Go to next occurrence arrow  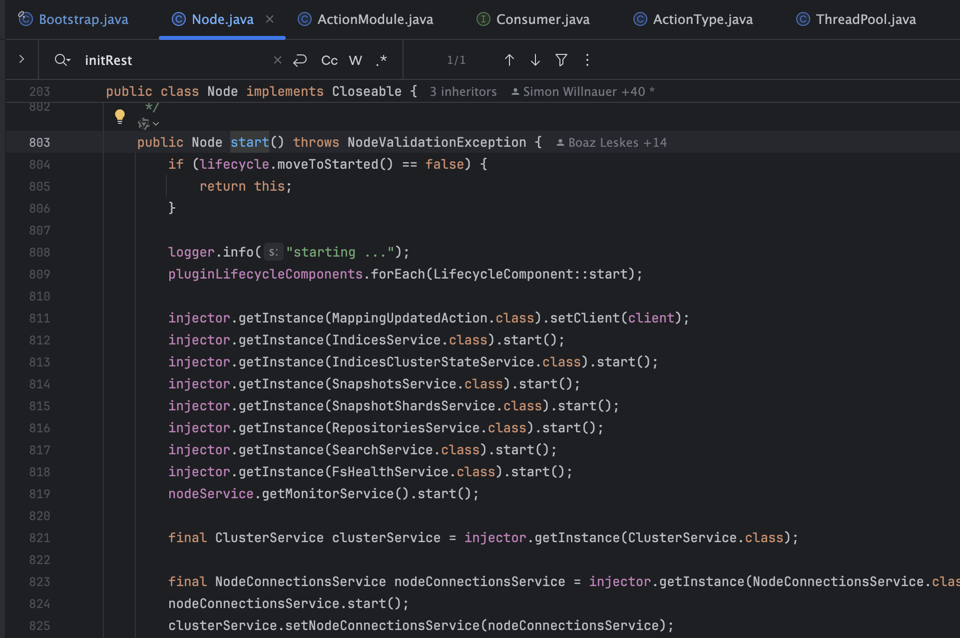tap(535, 60)
